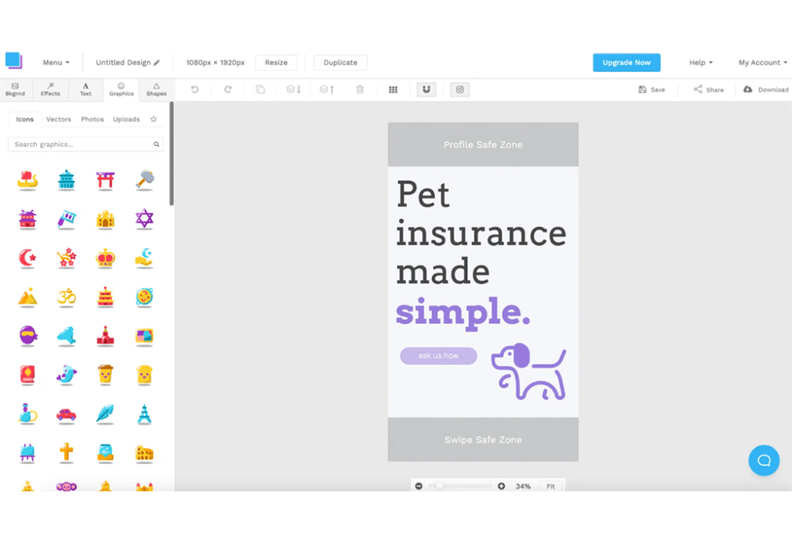Click the delete trash icon
The height and width of the screenshot is (539, 792).
tap(360, 90)
